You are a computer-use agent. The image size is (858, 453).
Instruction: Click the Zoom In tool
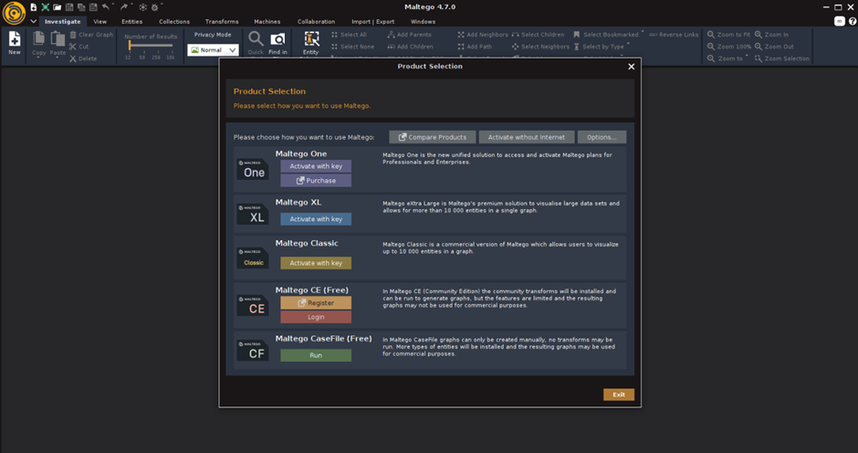coord(759,34)
